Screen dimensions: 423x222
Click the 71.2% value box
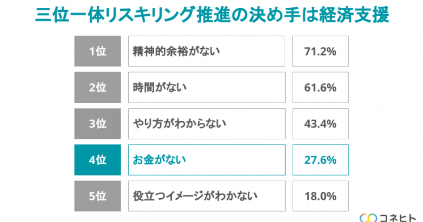click(x=320, y=51)
